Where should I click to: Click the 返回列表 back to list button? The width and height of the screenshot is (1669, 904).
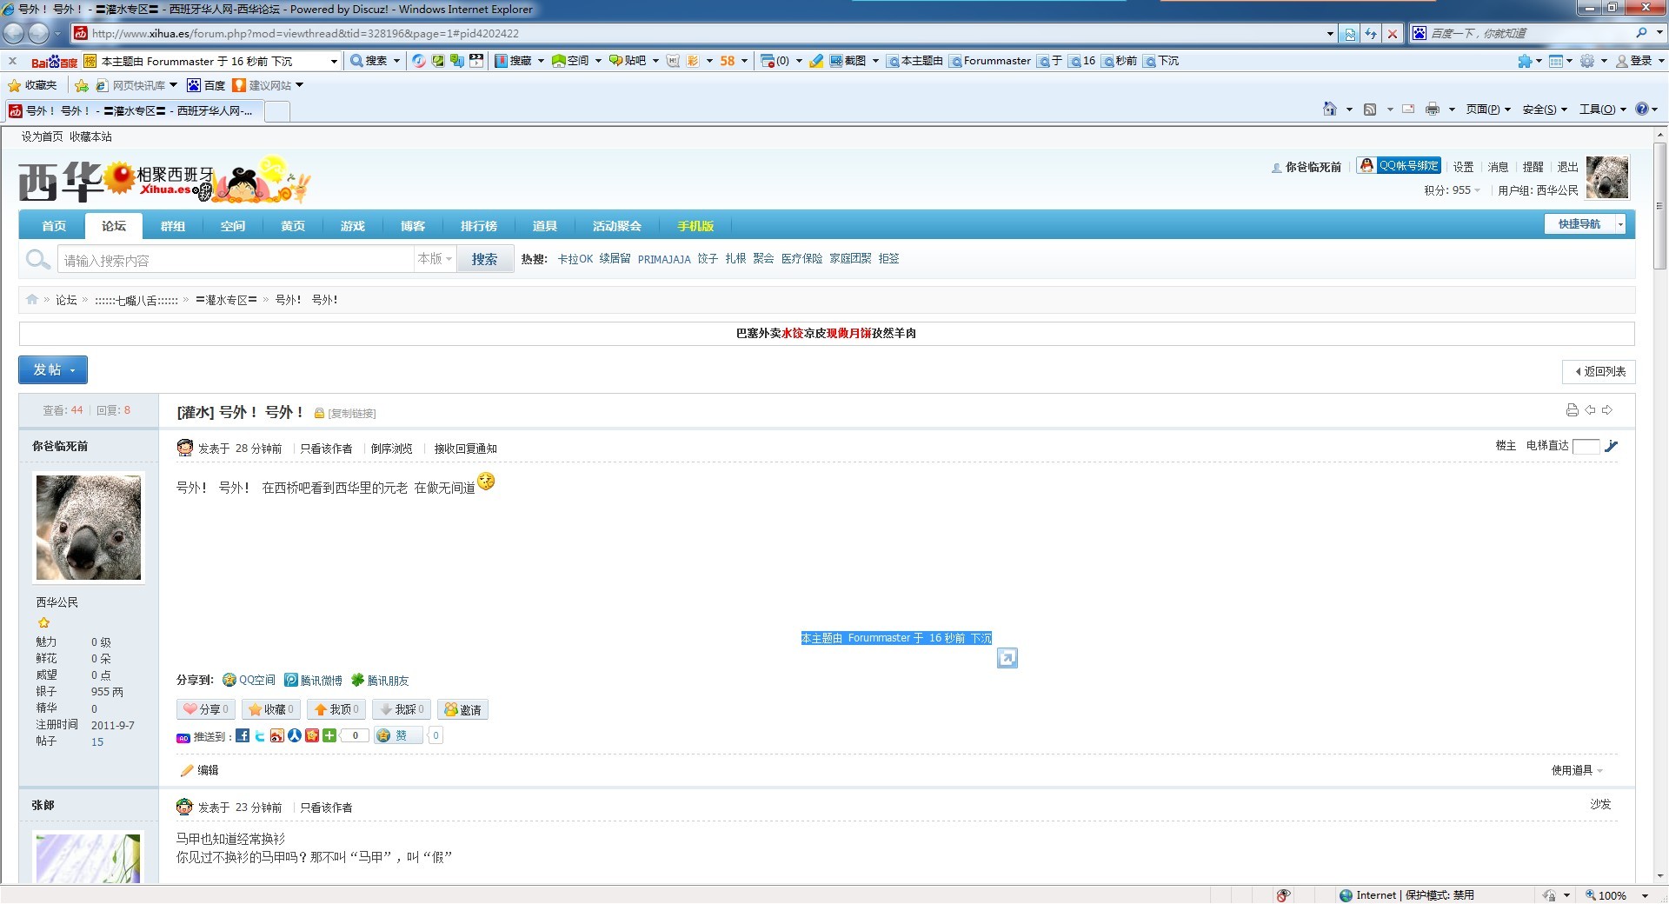click(1599, 372)
